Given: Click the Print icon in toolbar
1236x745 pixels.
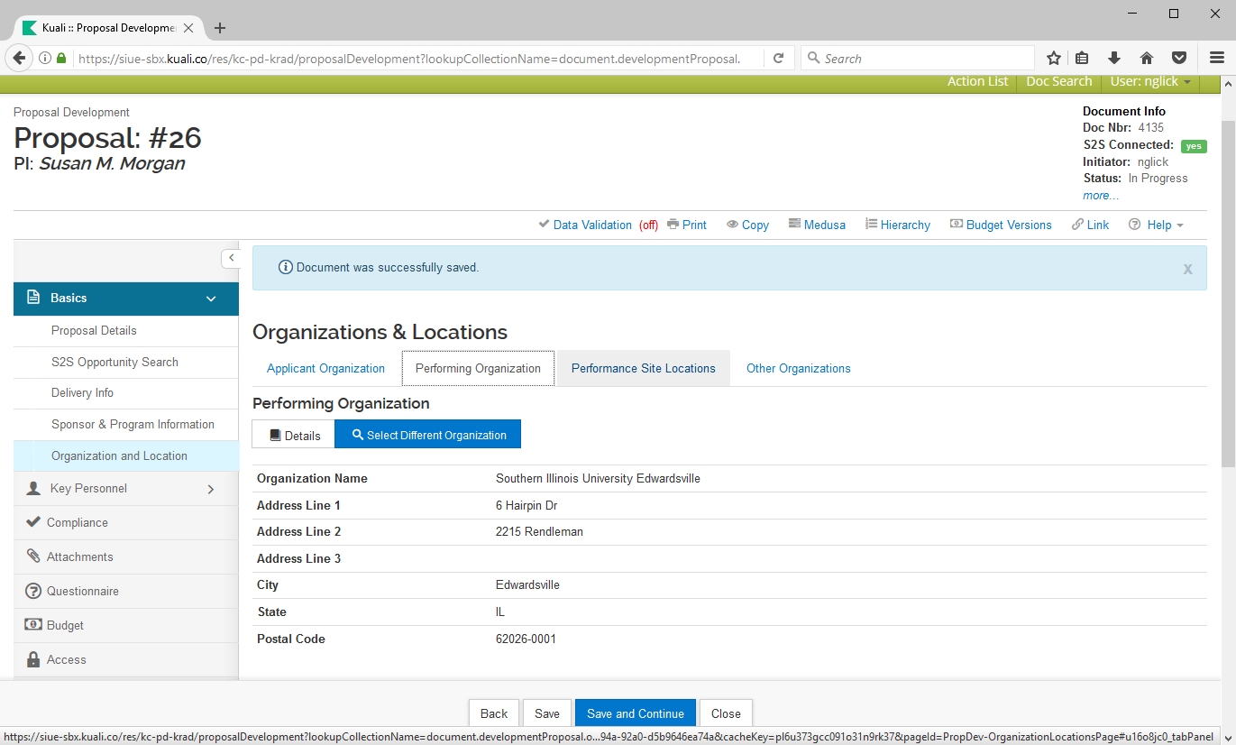Looking at the screenshot, I should (x=673, y=225).
